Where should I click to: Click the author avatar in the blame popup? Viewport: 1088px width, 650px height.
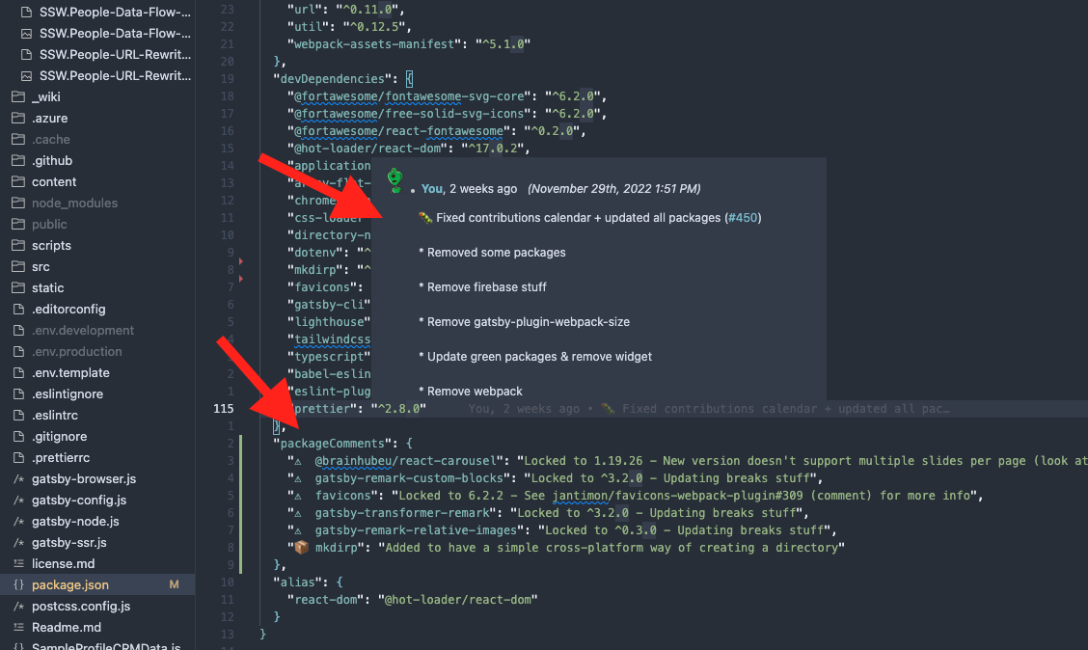[394, 180]
